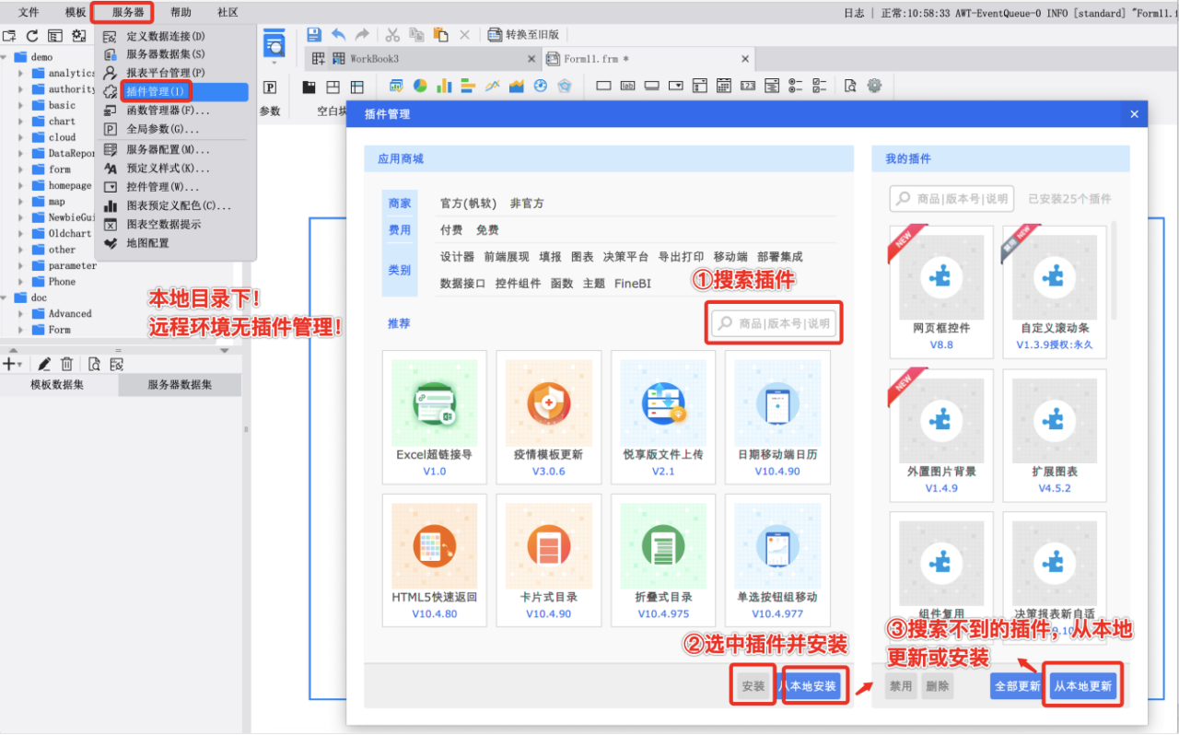Click the 我的插件 search field

pos(951,198)
